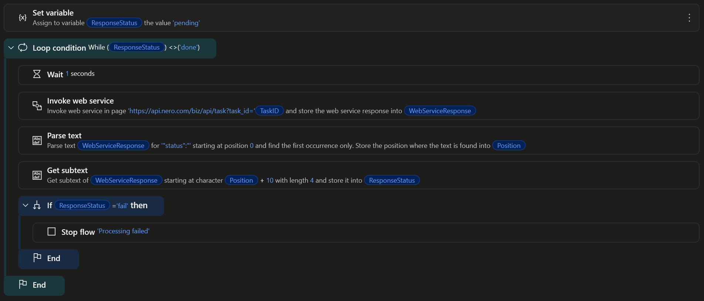This screenshot has height=301, width=704.
Task: Click the Stop flow square icon
Action: tap(51, 232)
